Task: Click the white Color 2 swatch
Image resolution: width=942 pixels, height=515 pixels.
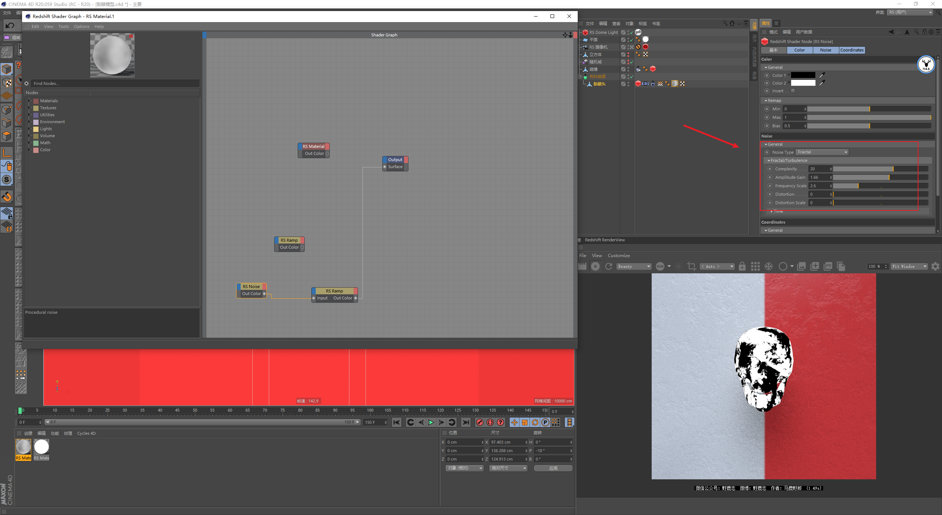Action: [803, 83]
